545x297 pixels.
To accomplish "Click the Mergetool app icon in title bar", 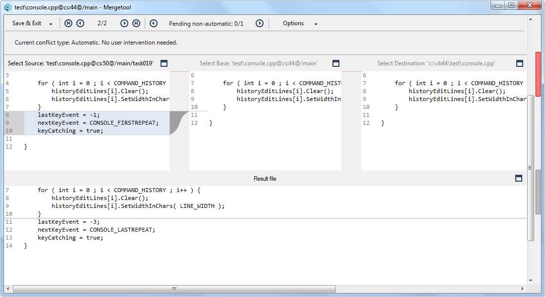I will coord(7,7).
